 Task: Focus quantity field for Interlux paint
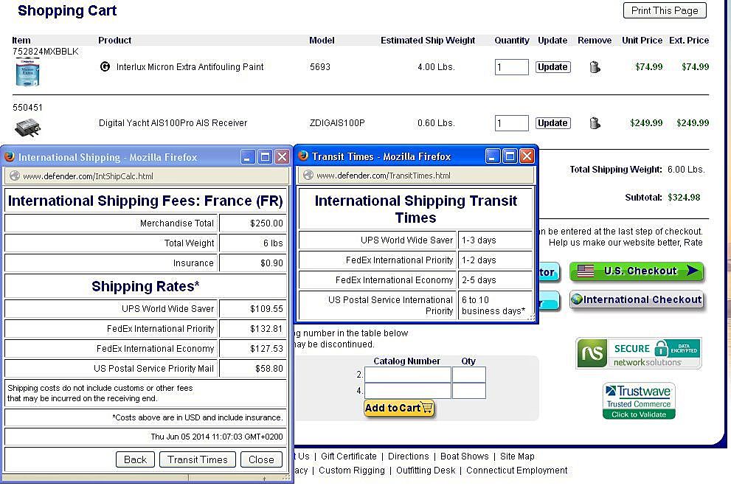pos(511,67)
